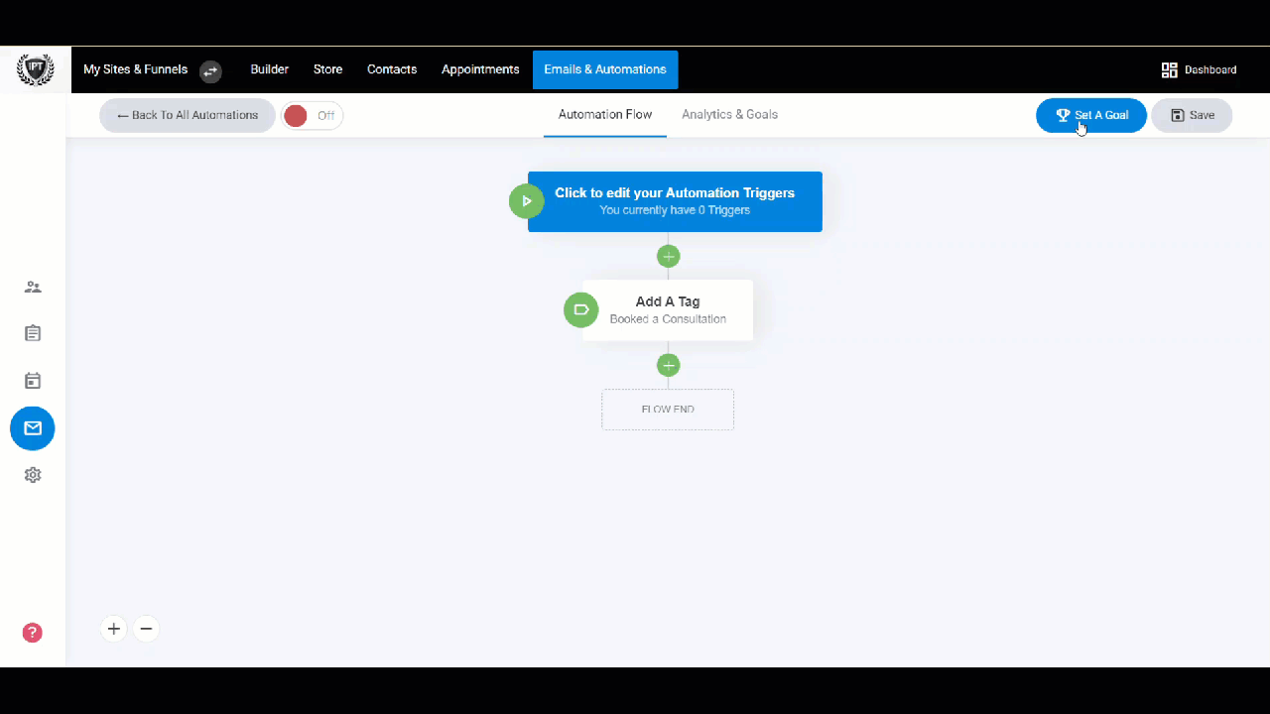Open the Dashboard grid icon top right
Image resolution: width=1270 pixels, height=714 pixels.
point(1169,69)
